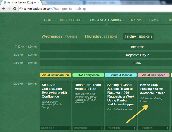Go to the TRACKS navigation item
Viewport: 172px width, 132px height.
[135, 20]
